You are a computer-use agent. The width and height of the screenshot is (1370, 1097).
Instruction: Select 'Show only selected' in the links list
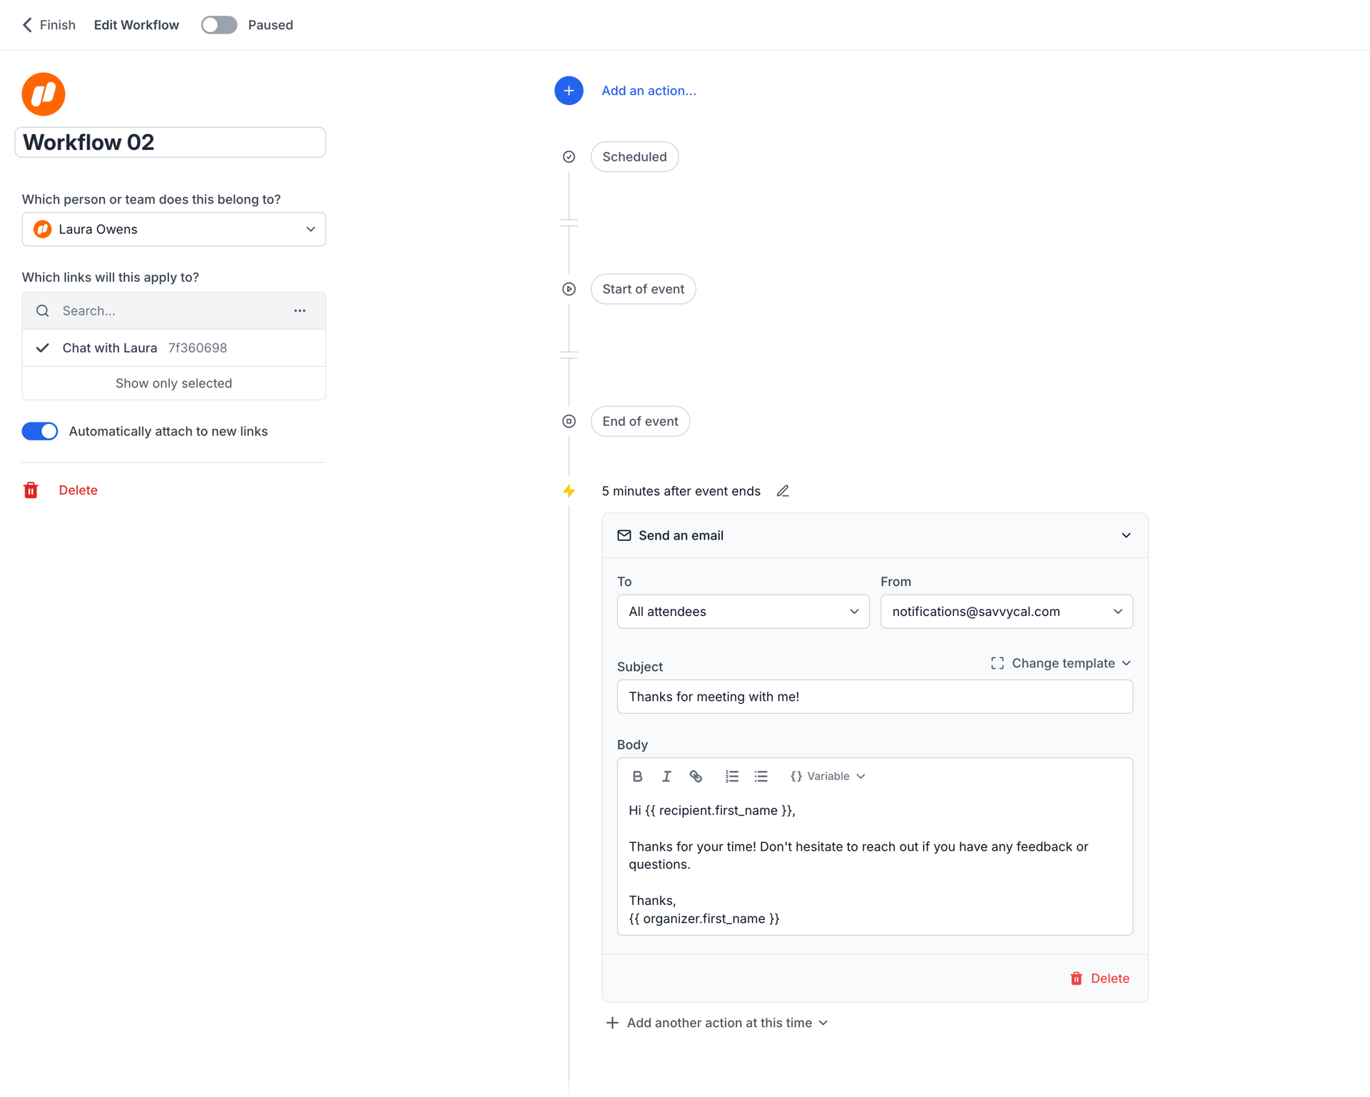pyautogui.click(x=173, y=383)
